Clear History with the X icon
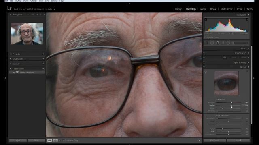This screenshot has height=145, width=259. (43, 64)
